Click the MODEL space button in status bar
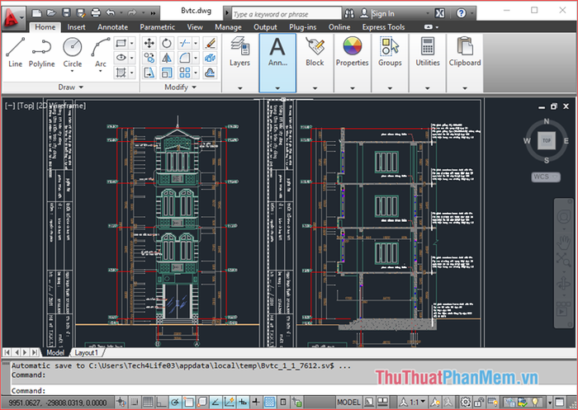578x410 pixels. pyautogui.click(x=348, y=402)
